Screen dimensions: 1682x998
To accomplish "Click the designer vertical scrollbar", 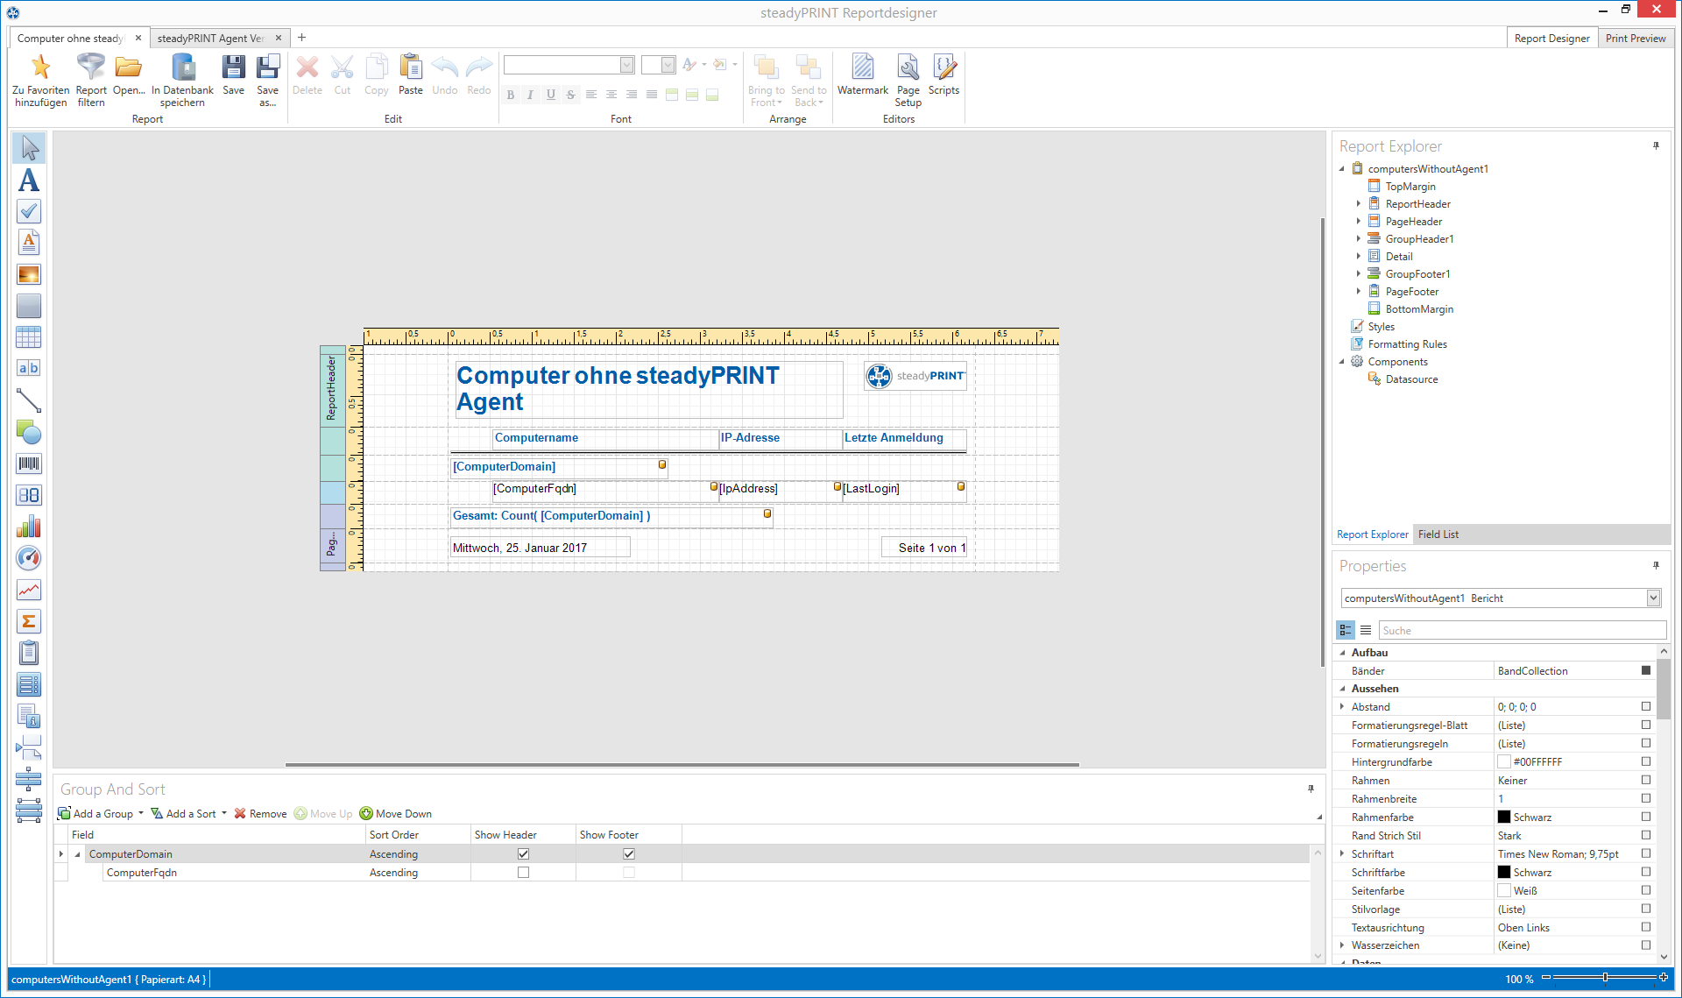I will pyautogui.click(x=1323, y=442).
